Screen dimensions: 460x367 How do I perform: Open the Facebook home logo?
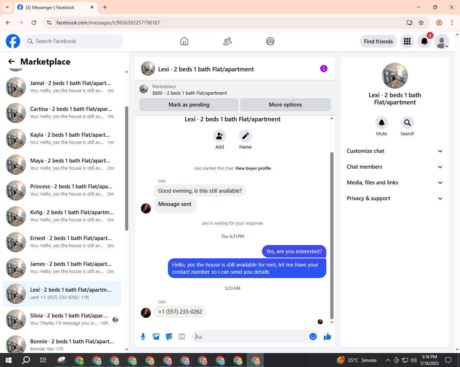(13, 41)
